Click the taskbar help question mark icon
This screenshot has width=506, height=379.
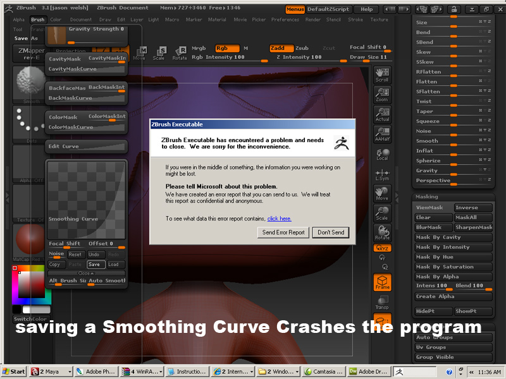point(449,372)
